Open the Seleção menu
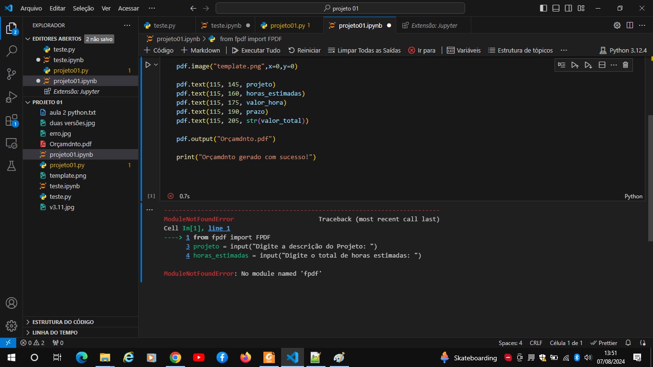This screenshot has width=653, height=367. (x=83, y=8)
